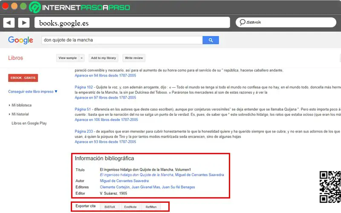Click the browser forward arrow button
This screenshot has width=341, height=213.
coord(24,23)
